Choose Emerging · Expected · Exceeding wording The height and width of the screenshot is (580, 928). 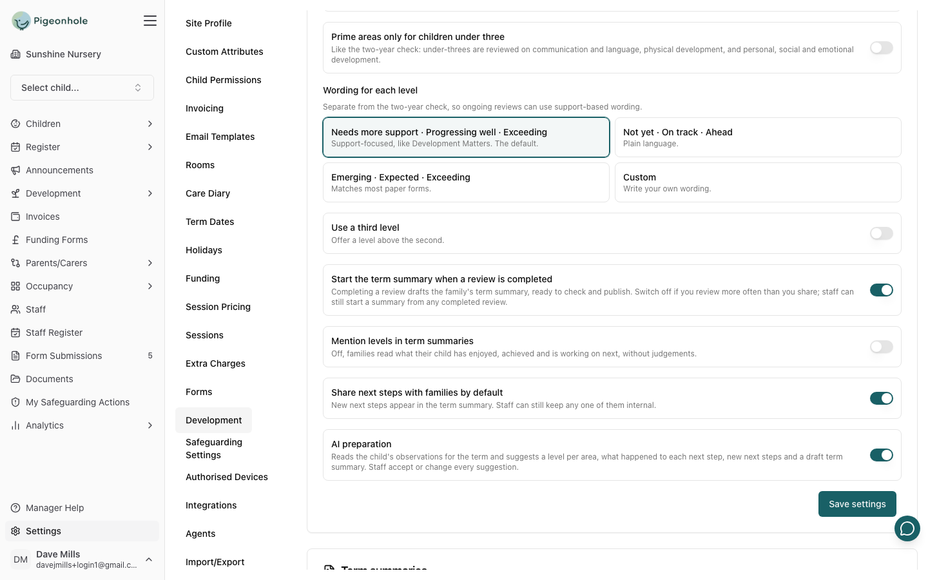point(466,182)
